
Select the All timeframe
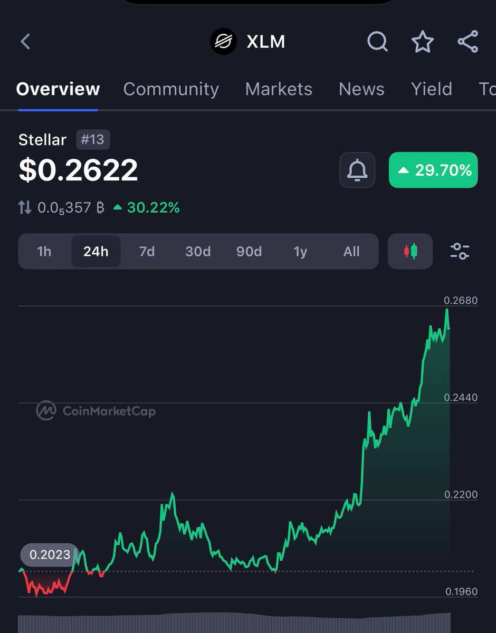[x=351, y=252]
